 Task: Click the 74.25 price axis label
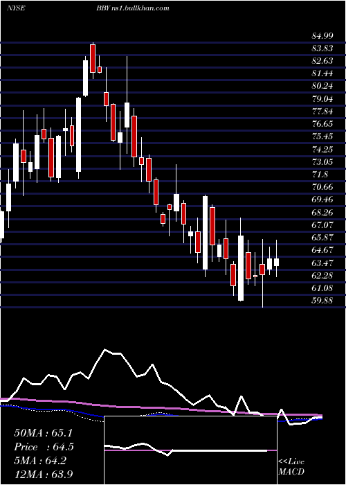[322, 150]
